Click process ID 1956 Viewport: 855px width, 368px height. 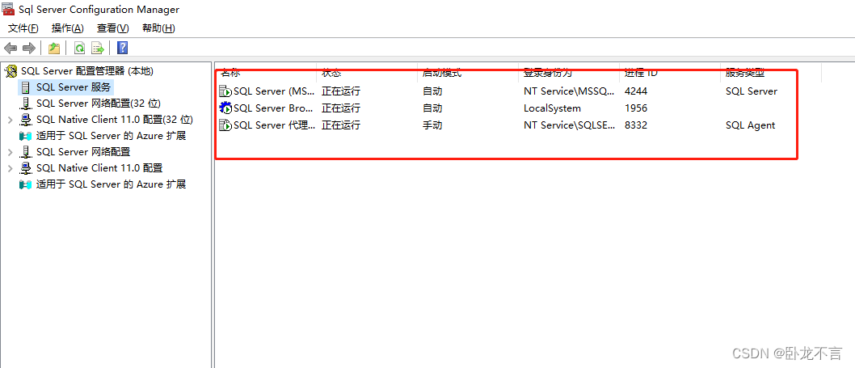[x=636, y=108]
